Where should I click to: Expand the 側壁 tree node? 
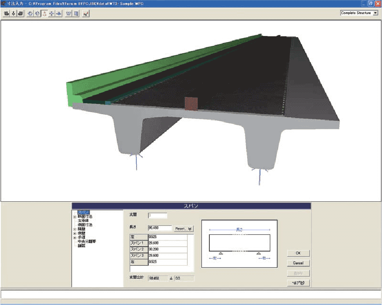click(75, 233)
